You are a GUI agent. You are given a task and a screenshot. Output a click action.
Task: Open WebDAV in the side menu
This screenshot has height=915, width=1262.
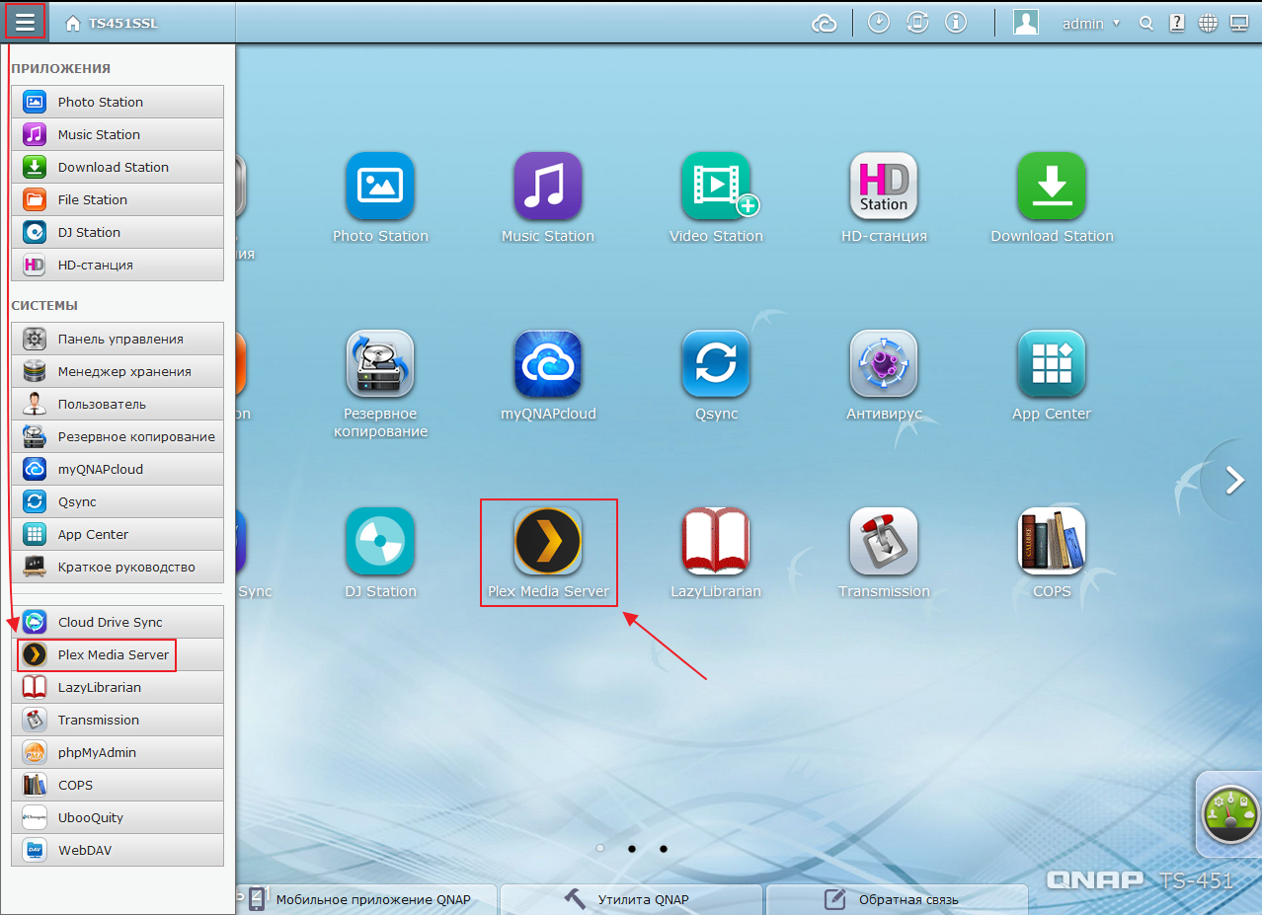pos(118,850)
